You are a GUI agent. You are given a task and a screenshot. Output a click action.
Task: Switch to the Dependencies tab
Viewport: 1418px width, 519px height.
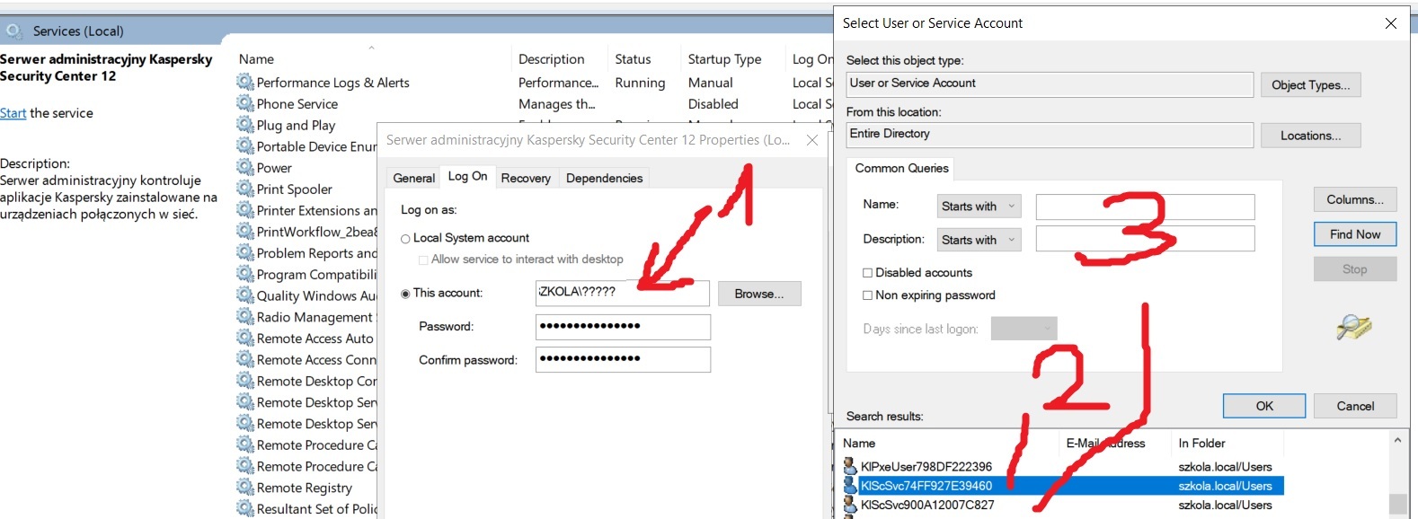point(604,178)
